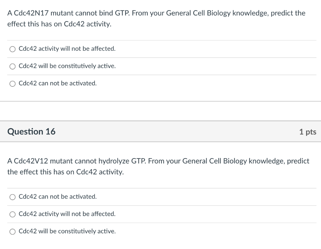Choose Question 16's "can not be activated" radio
The image size is (321, 249).
[x=13, y=197]
